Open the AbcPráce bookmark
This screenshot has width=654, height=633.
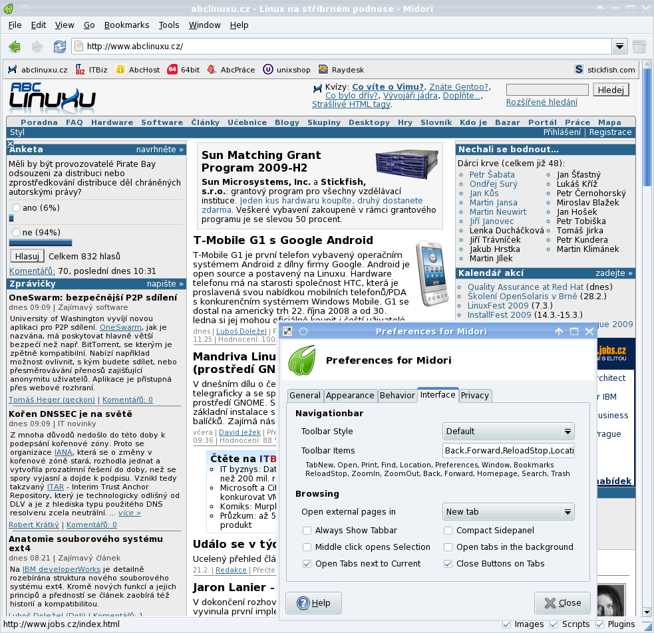coord(231,70)
